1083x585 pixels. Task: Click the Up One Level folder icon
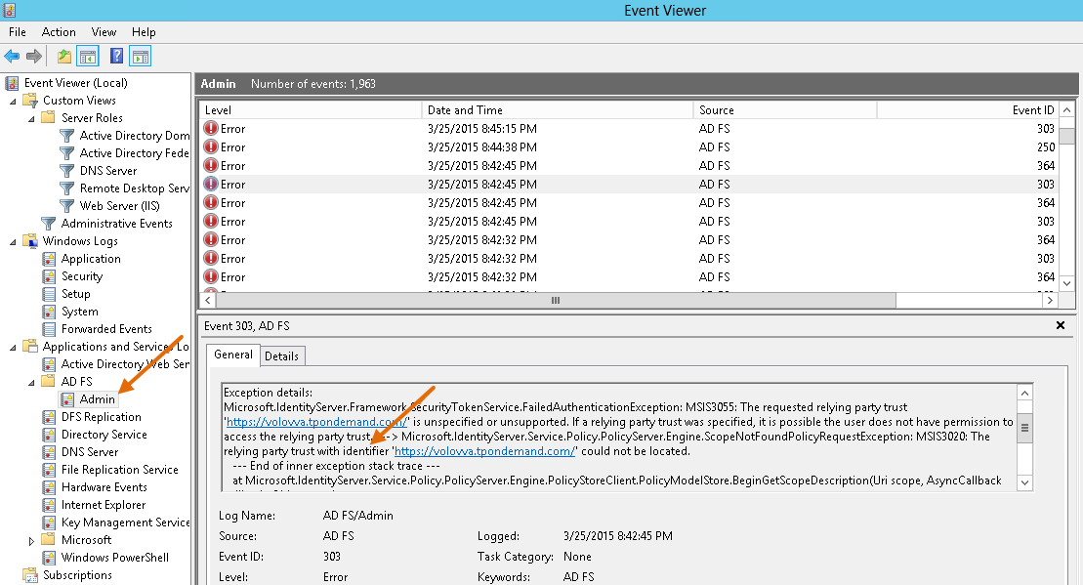pos(64,57)
